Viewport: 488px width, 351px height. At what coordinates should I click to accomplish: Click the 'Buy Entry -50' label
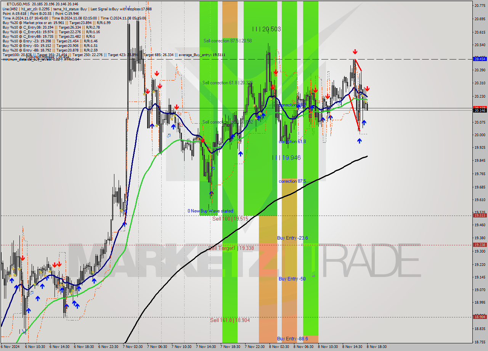tap(292, 279)
